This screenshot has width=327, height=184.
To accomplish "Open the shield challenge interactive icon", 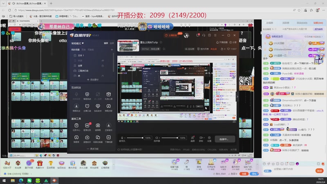I will point(87,94).
